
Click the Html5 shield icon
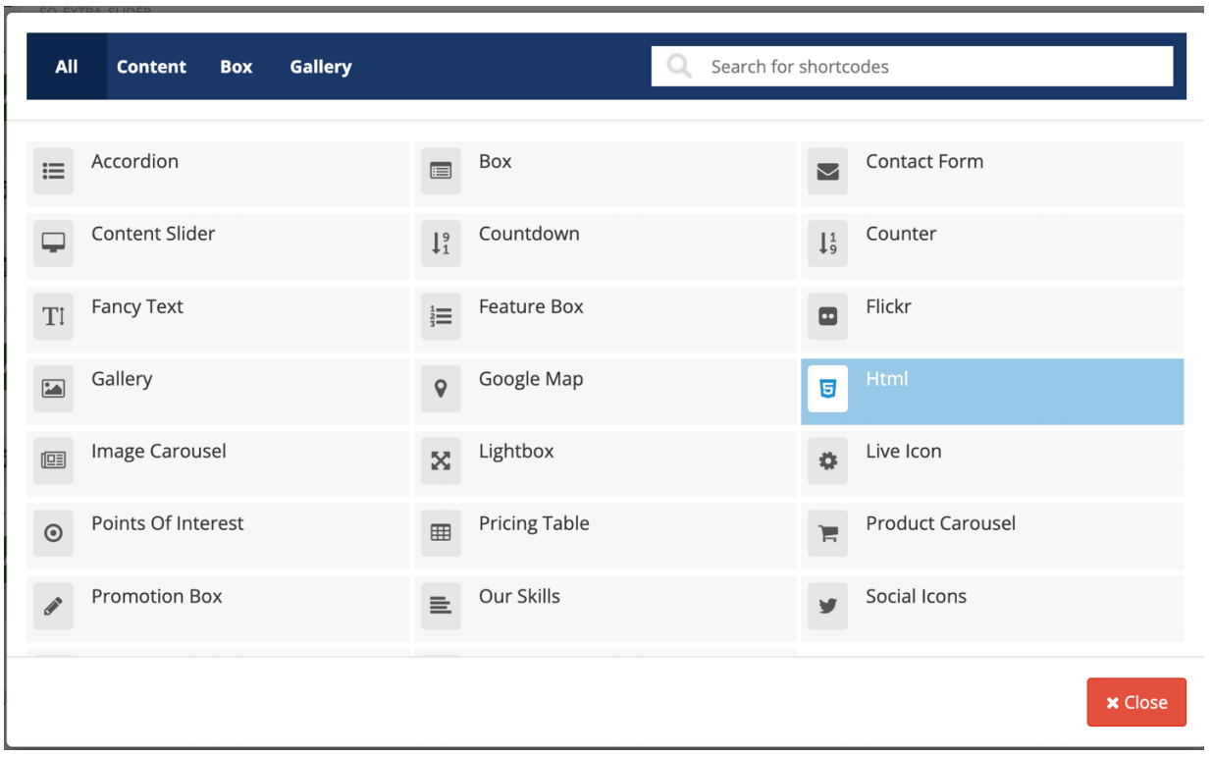[x=827, y=389]
